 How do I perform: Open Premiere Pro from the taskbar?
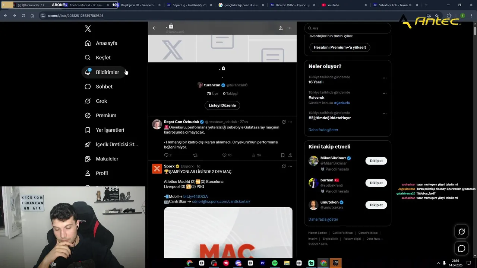click(262, 263)
